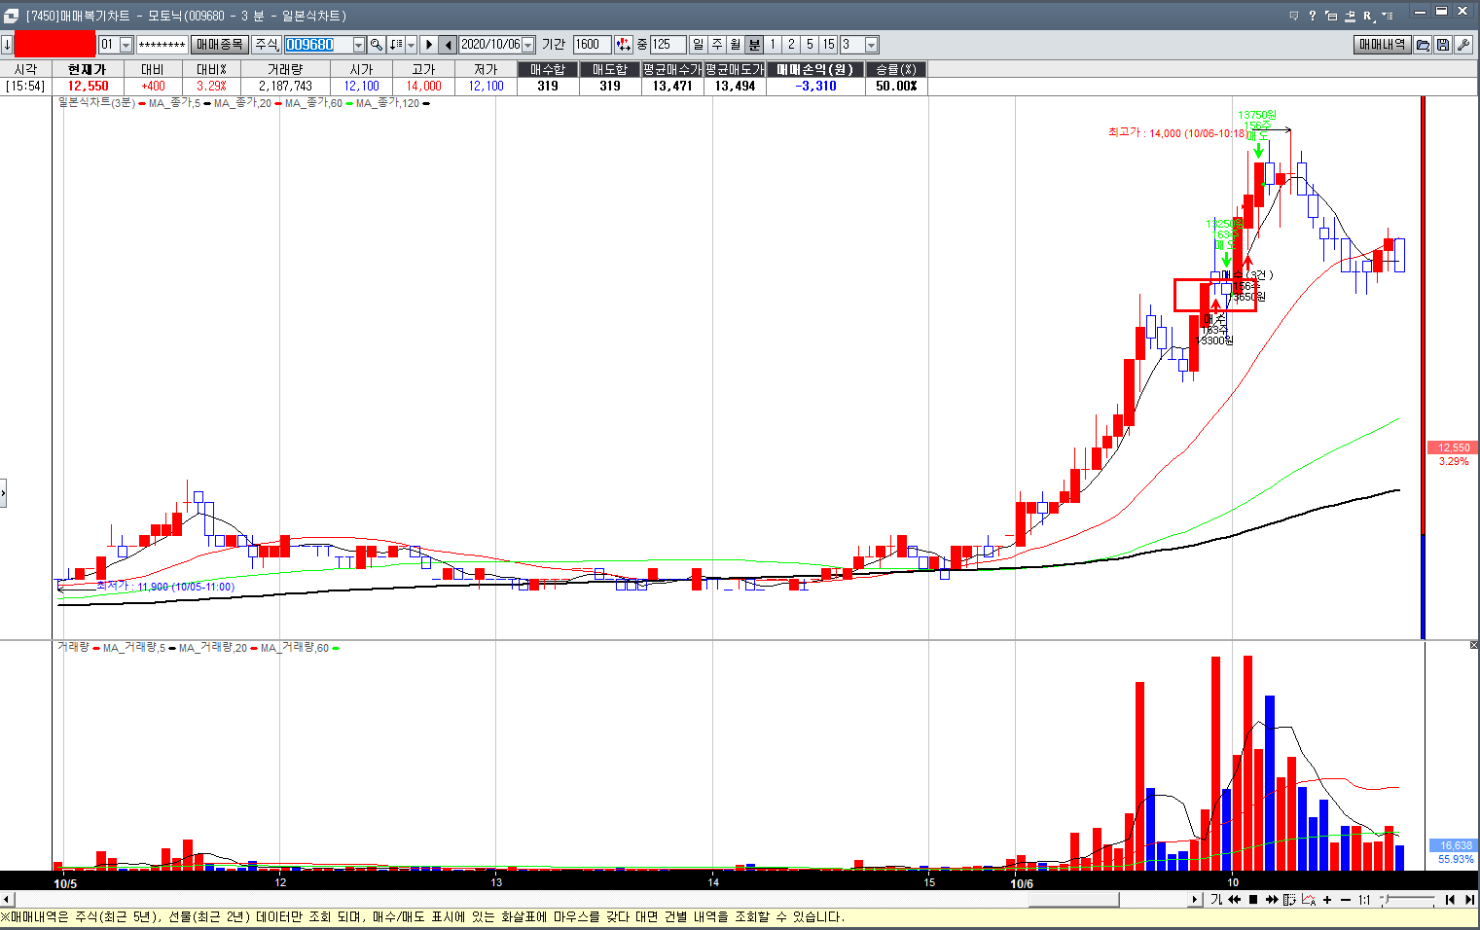Click the chart line A icon in bottom toolbar
Image resolution: width=1480 pixels, height=930 pixels.
(x=1309, y=900)
